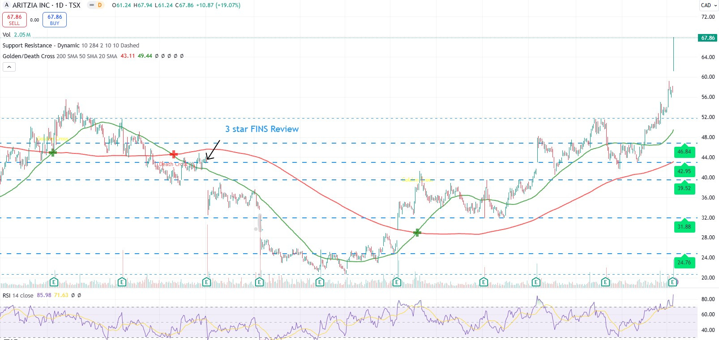Click the purple 85.98 RSI value
Image resolution: width=719 pixels, height=340 pixels.
point(44,295)
